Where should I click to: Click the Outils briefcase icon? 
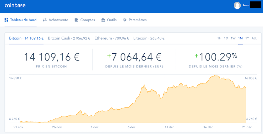click(x=103, y=20)
